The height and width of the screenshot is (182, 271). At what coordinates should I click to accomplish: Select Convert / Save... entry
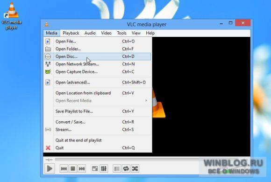coord(98,122)
